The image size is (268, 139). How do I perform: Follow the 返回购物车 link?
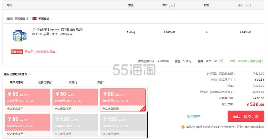pyautogui.click(x=193, y=116)
